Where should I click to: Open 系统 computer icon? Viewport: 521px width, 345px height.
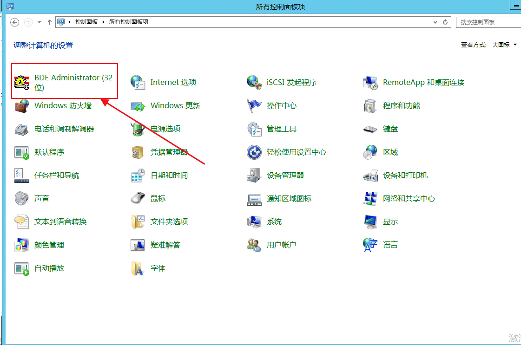[254, 222]
